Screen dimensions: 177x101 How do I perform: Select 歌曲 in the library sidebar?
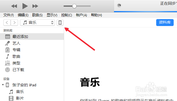[32, 56]
